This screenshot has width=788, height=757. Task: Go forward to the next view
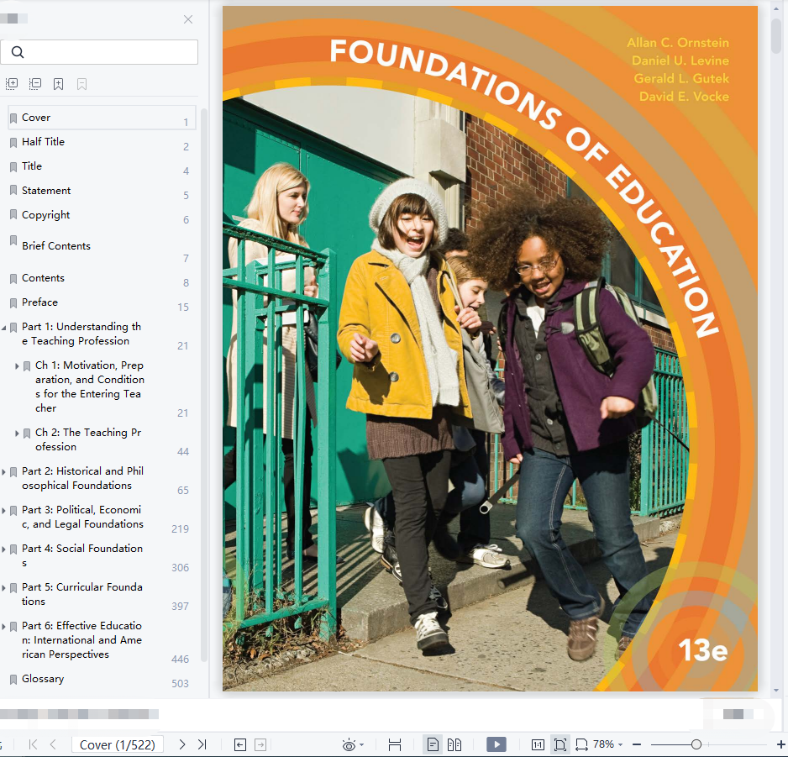click(x=260, y=744)
